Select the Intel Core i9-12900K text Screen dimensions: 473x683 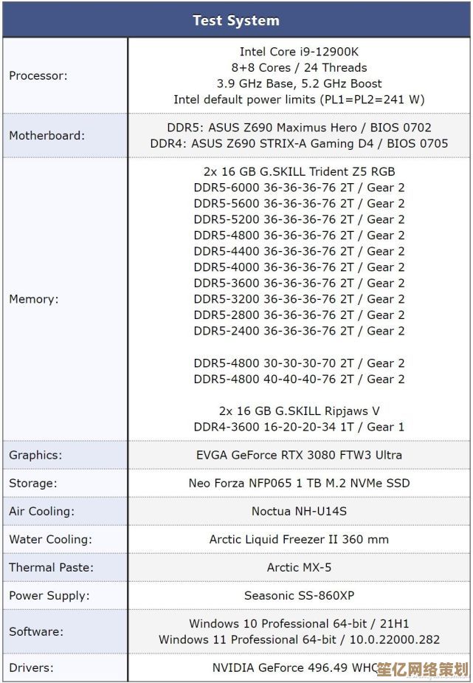click(299, 52)
